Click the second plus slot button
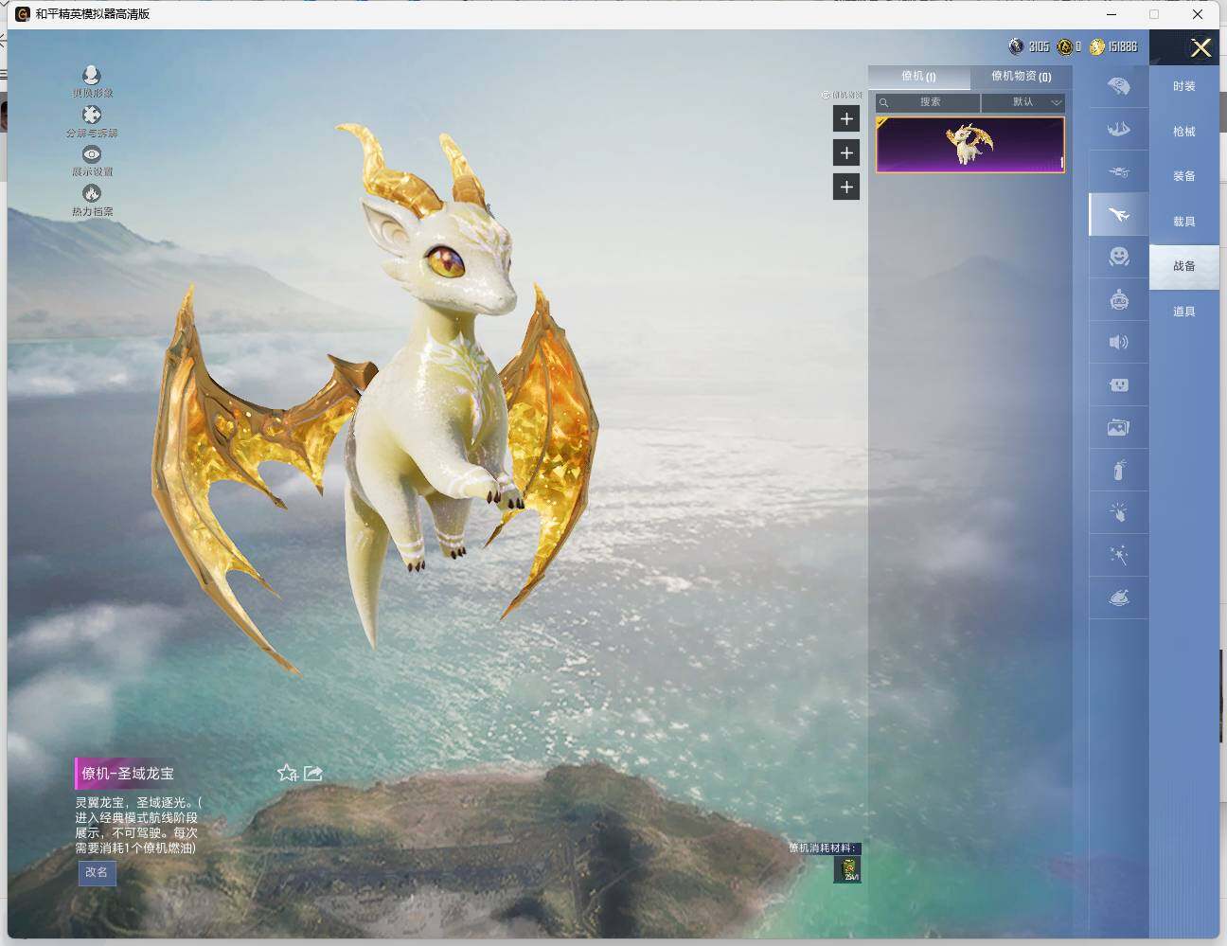The image size is (1227, 946). tap(846, 152)
